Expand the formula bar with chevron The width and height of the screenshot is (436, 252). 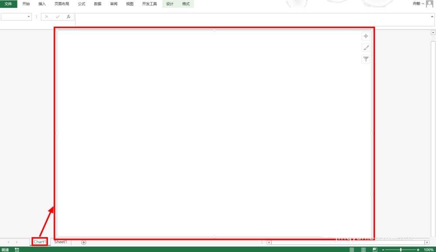[x=432, y=17]
